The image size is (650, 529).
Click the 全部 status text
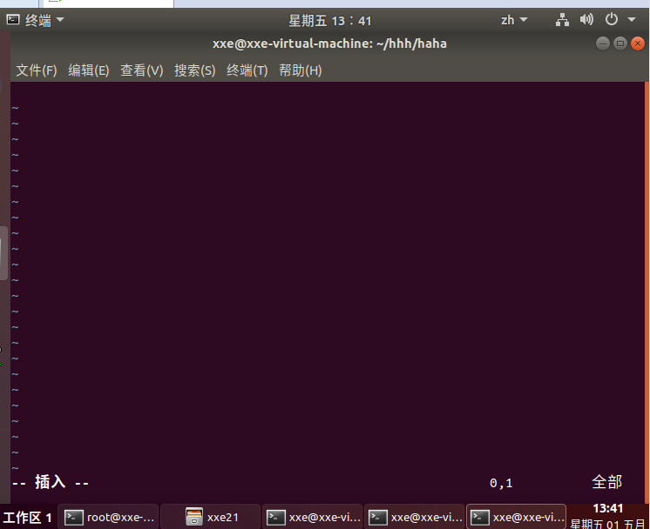point(607,482)
